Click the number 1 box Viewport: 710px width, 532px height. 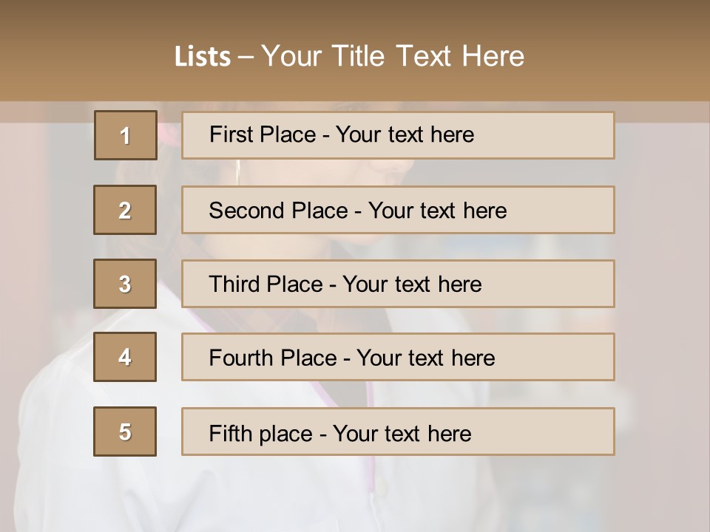(126, 135)
